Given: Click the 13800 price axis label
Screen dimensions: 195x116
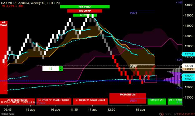Looking at the screenshot, I should click(x=189, y=46).
